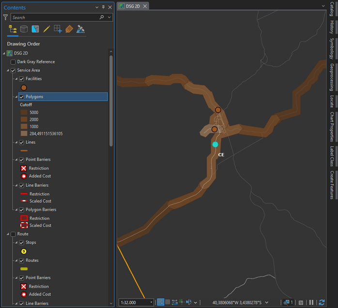This screenshot has height=308, width=338.
Task: Open the Contents search options dropdown
Action: point(109,17)
